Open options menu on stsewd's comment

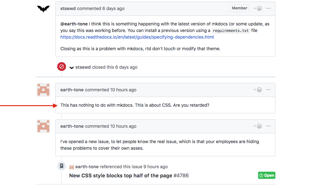[268, 8]
